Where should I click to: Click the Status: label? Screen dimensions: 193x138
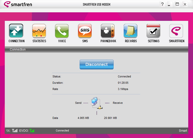tap(57, 76)
